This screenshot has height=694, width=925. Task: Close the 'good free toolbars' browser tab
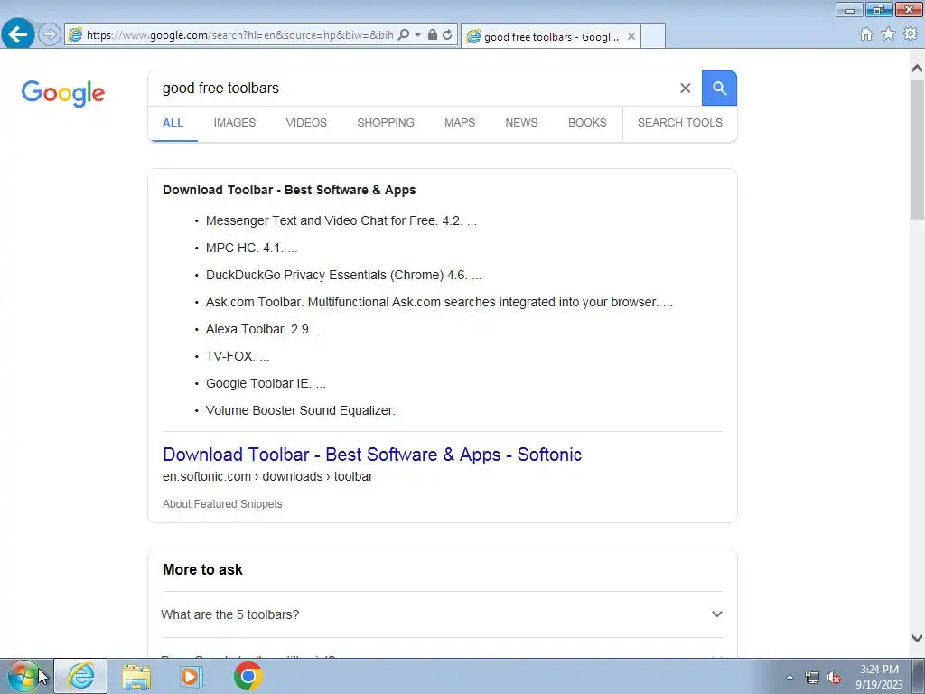(x=631, y=36)
